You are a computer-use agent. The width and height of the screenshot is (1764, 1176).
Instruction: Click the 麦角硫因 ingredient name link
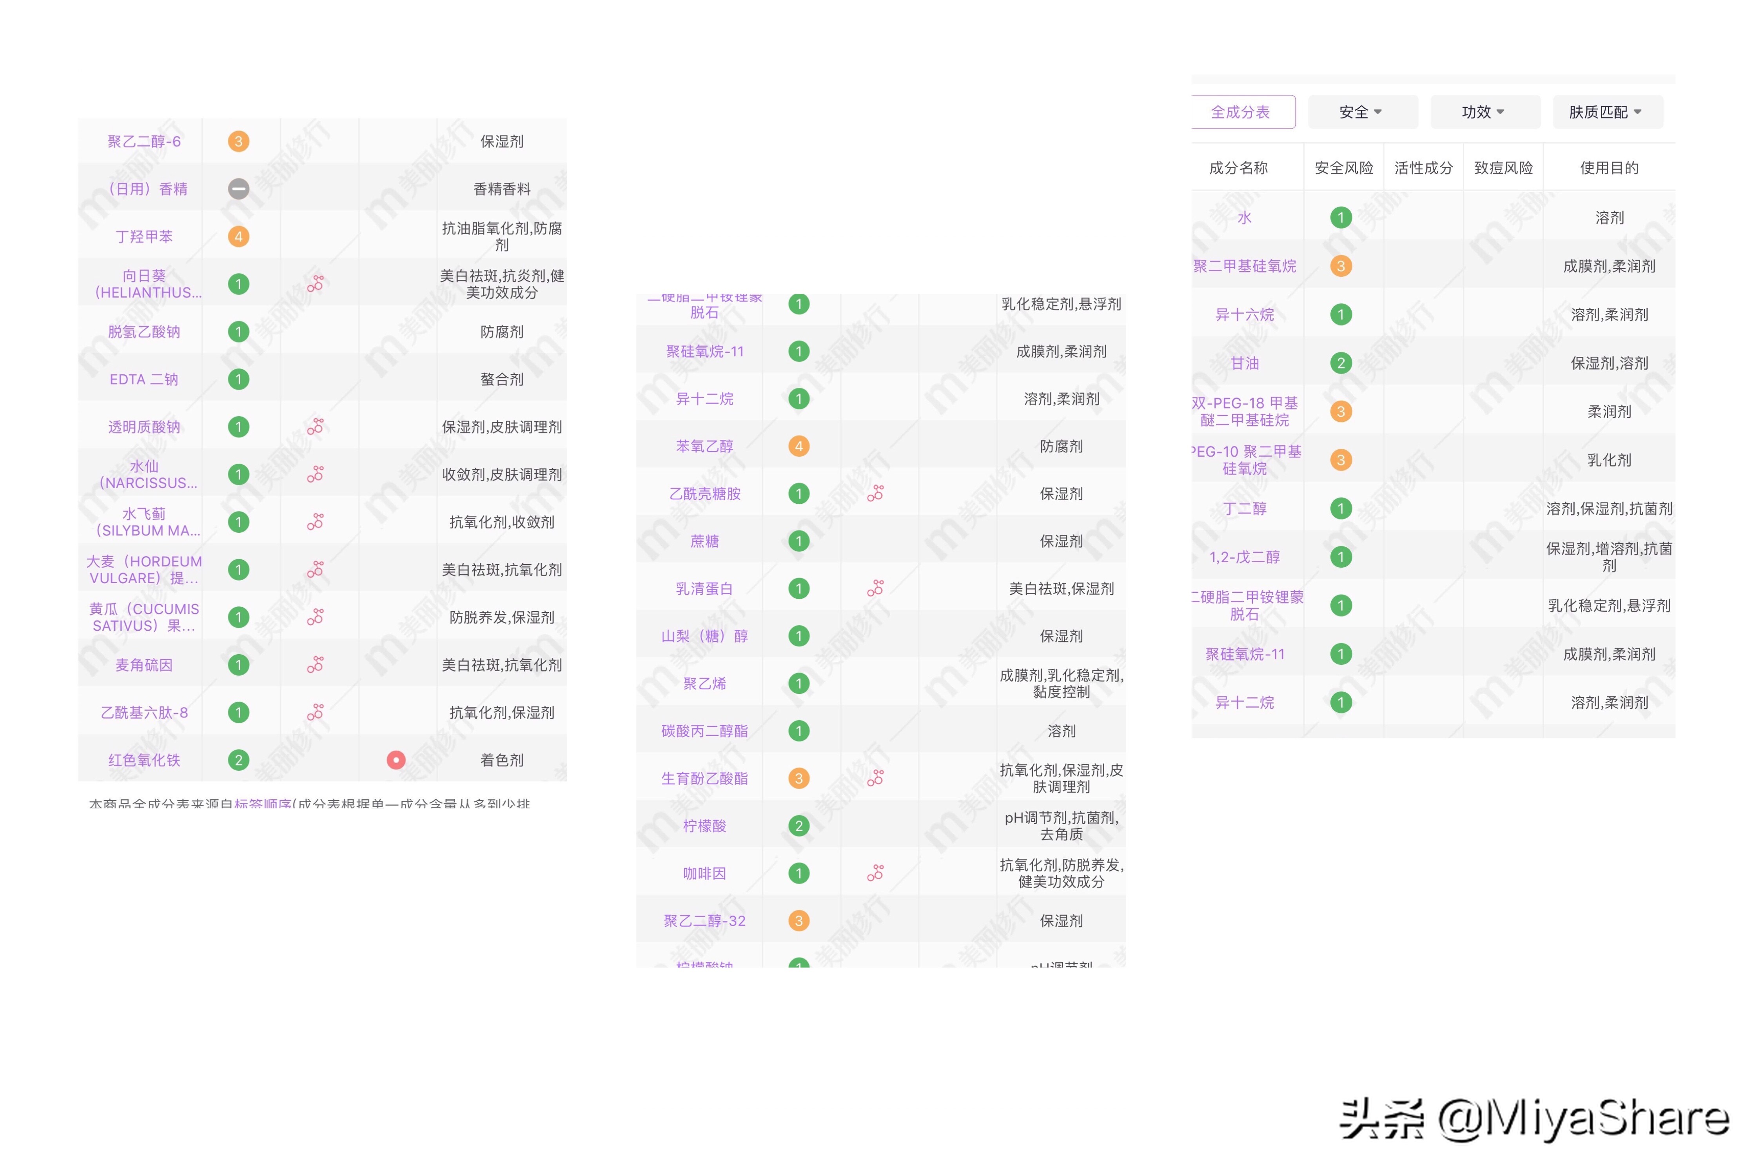click(x=145, y=664)
